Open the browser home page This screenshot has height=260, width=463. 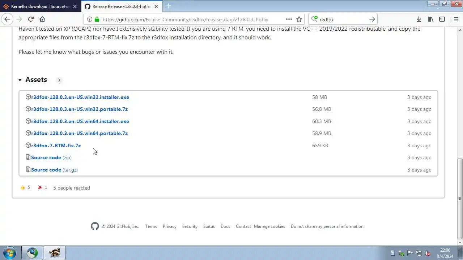[x=42, y=19]
